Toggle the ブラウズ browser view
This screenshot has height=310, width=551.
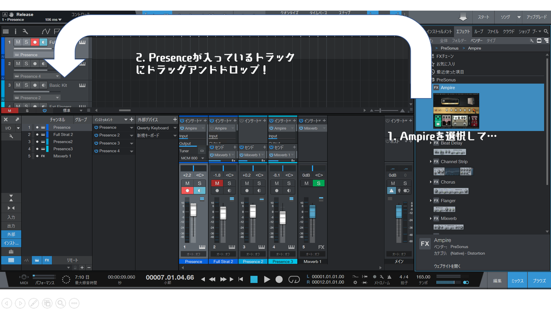click(539, 280)
